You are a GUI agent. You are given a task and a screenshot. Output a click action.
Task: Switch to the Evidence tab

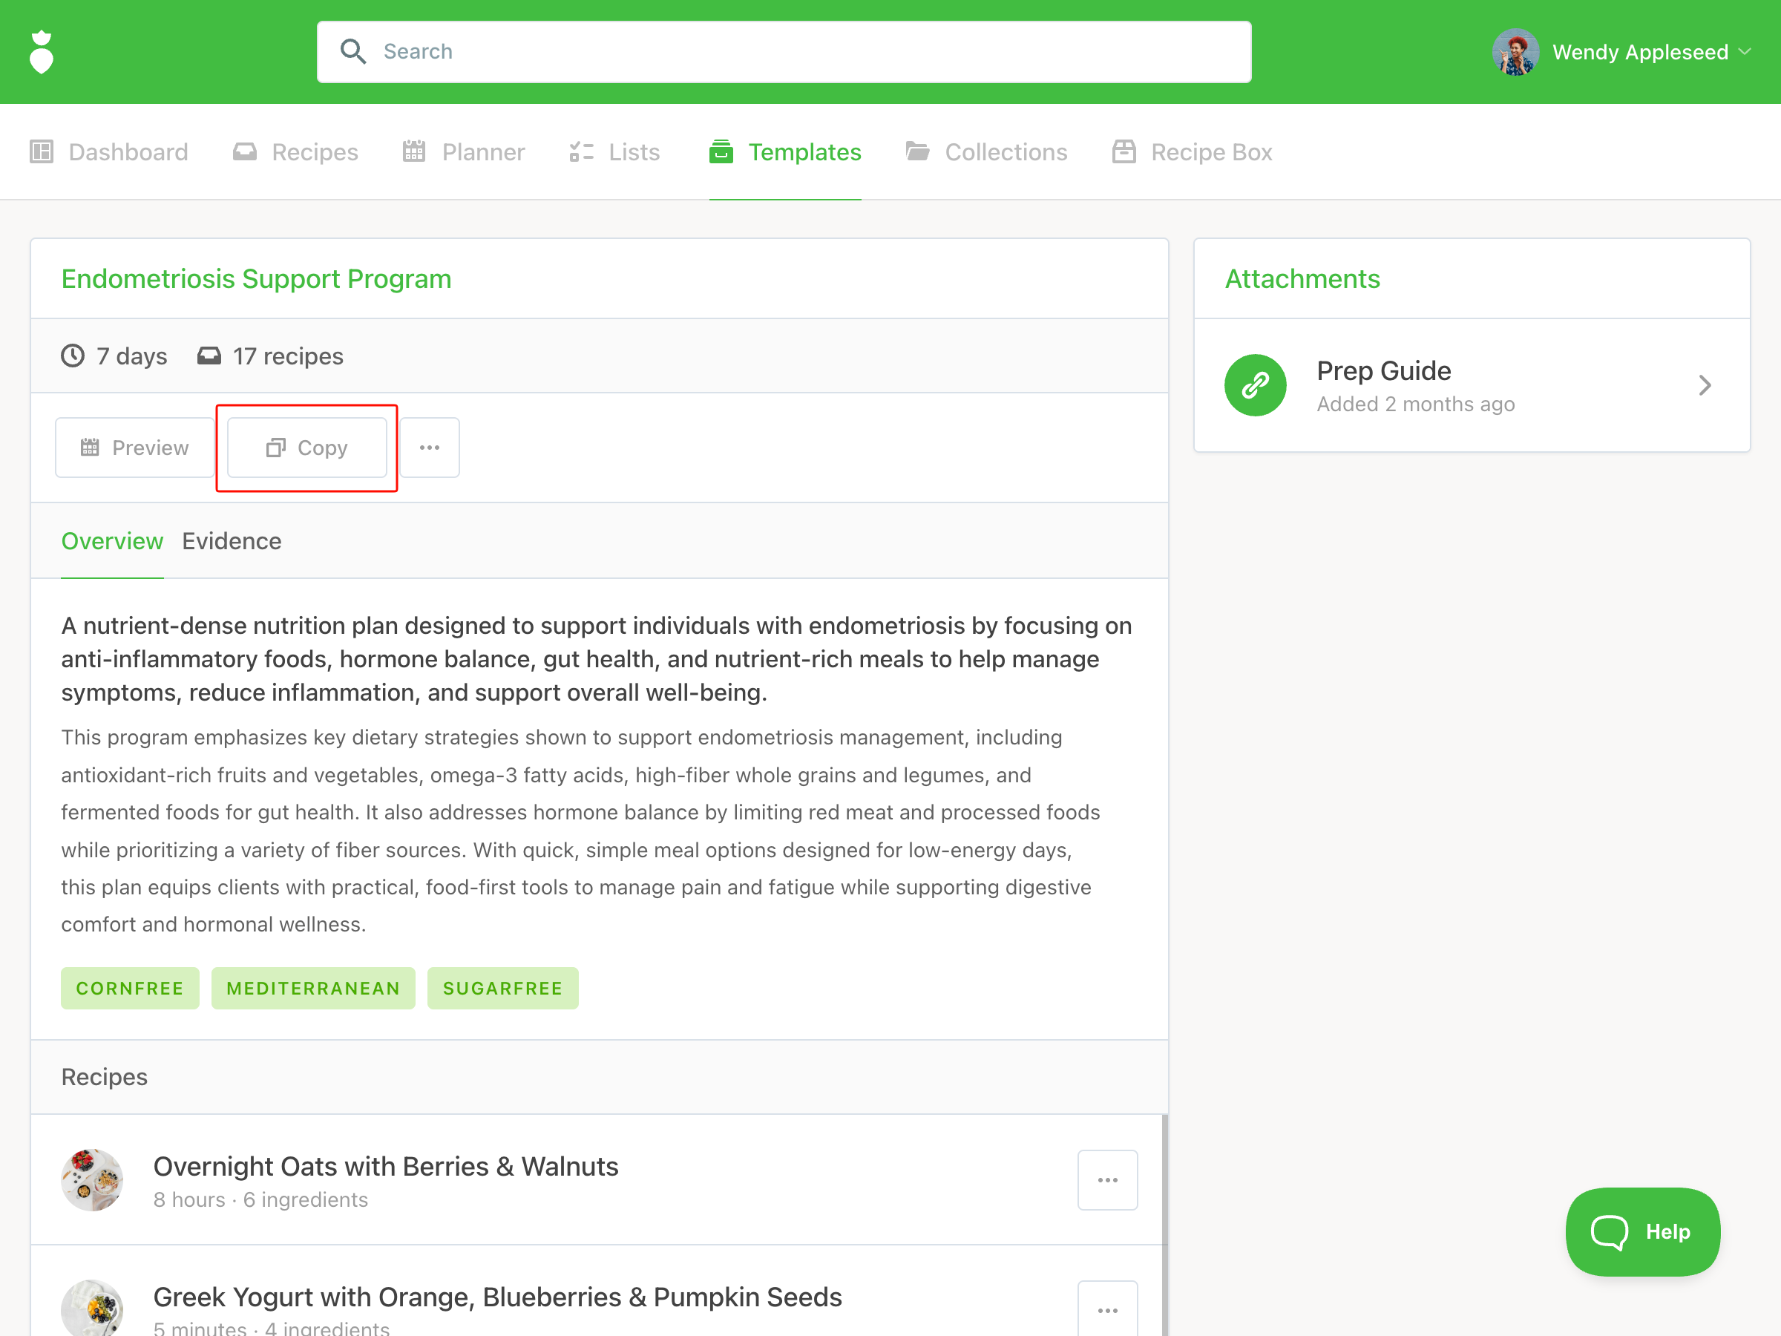point(232,541)
